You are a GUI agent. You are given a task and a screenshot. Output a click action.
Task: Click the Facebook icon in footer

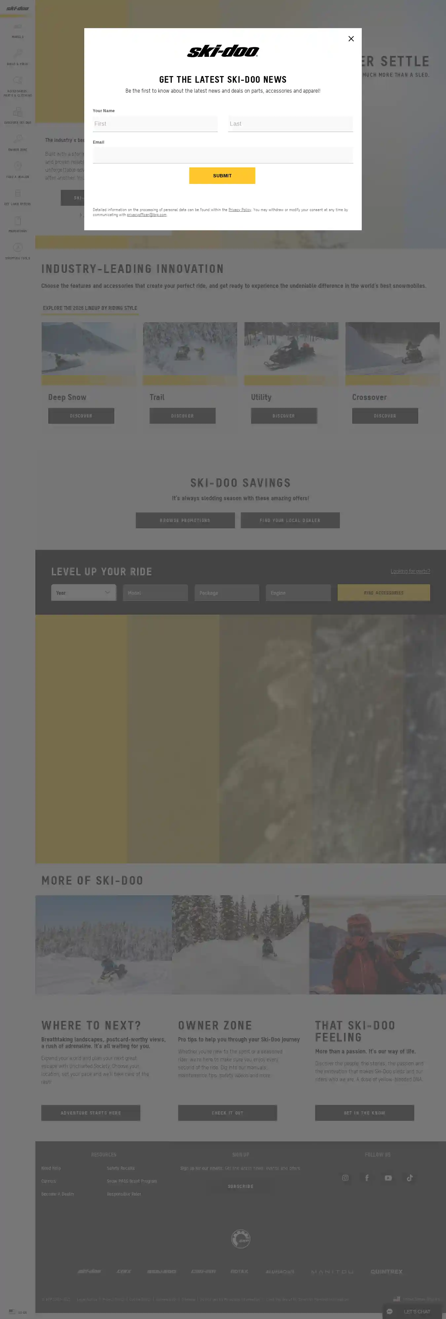point(367,1178)
